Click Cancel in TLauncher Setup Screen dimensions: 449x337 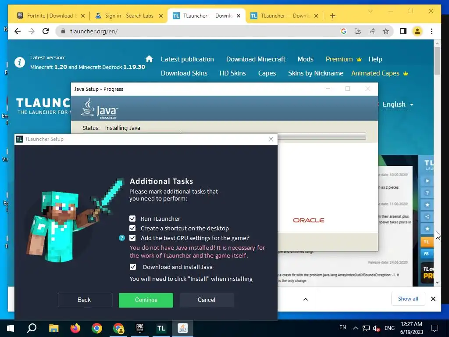coord(207,300)
